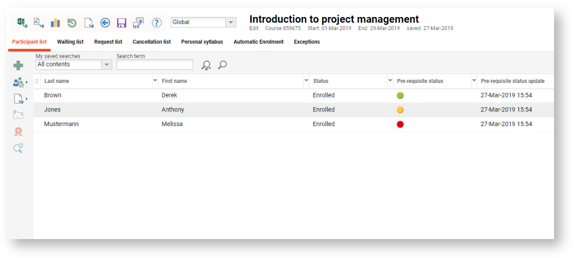Click the blue back arrow icon

(105, 22)
